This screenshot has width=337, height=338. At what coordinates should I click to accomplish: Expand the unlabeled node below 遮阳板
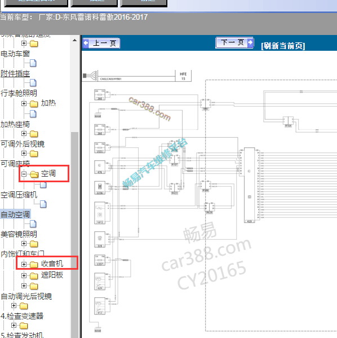point(24,286)
